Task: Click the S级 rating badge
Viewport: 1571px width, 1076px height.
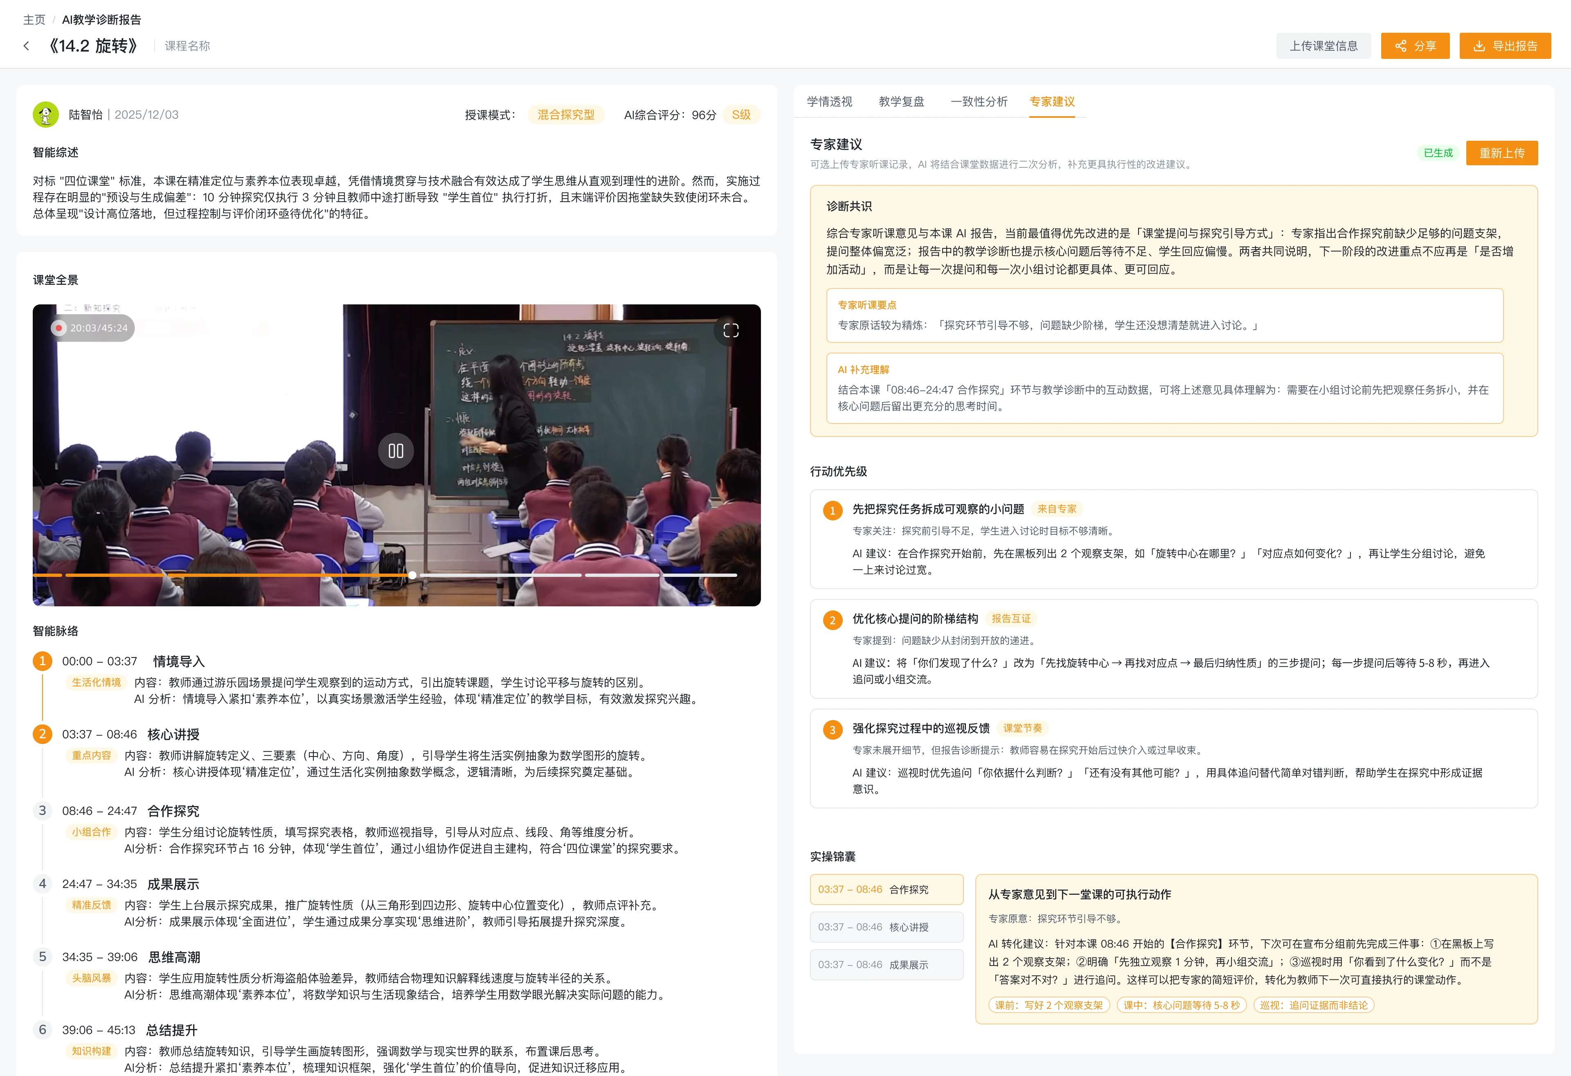Action: pyautogui.click(x=741, y=115)
